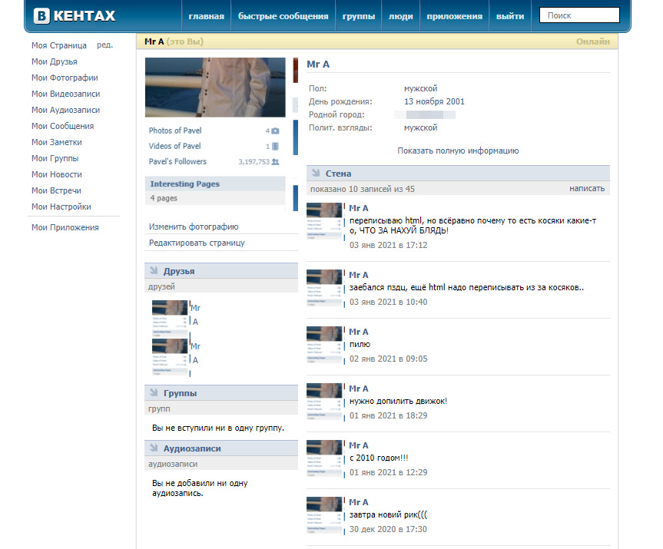Click ред. next to Моя Страница

[x=104, y=45]
